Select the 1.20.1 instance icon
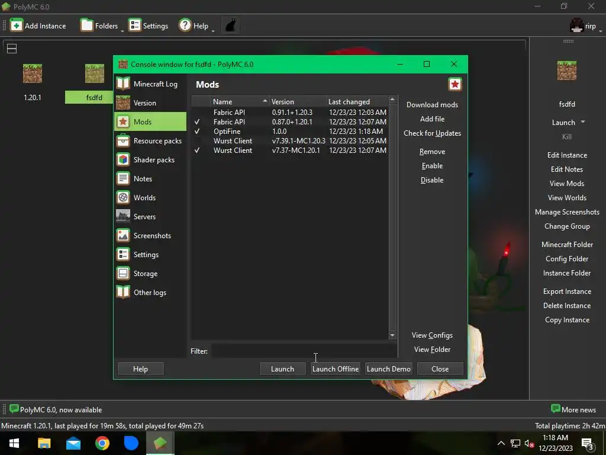The image size is (606, 455). (33, 73)
